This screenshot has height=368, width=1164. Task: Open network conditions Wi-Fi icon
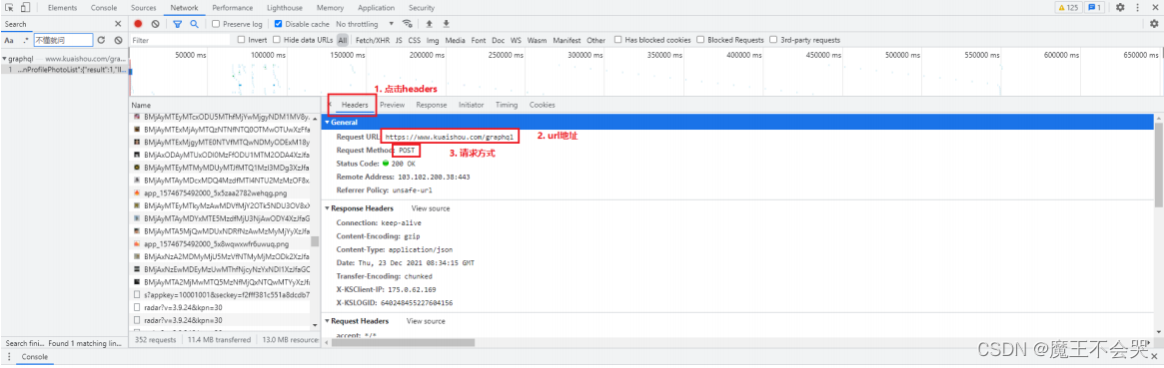pyautogui.click(x=407, y=24)
